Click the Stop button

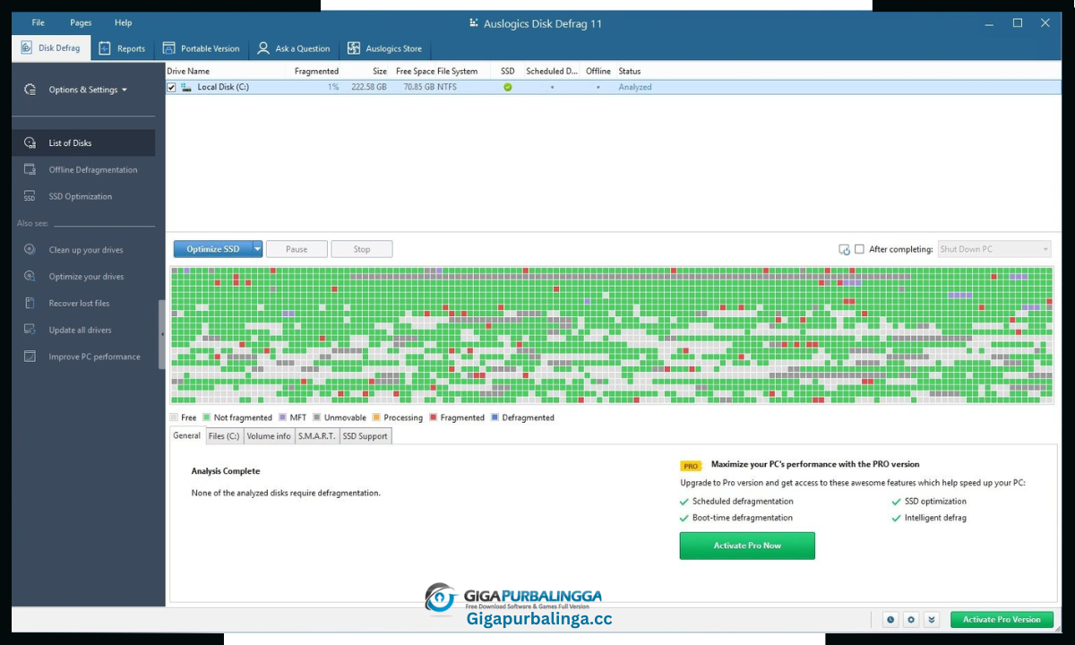point(362,249)
